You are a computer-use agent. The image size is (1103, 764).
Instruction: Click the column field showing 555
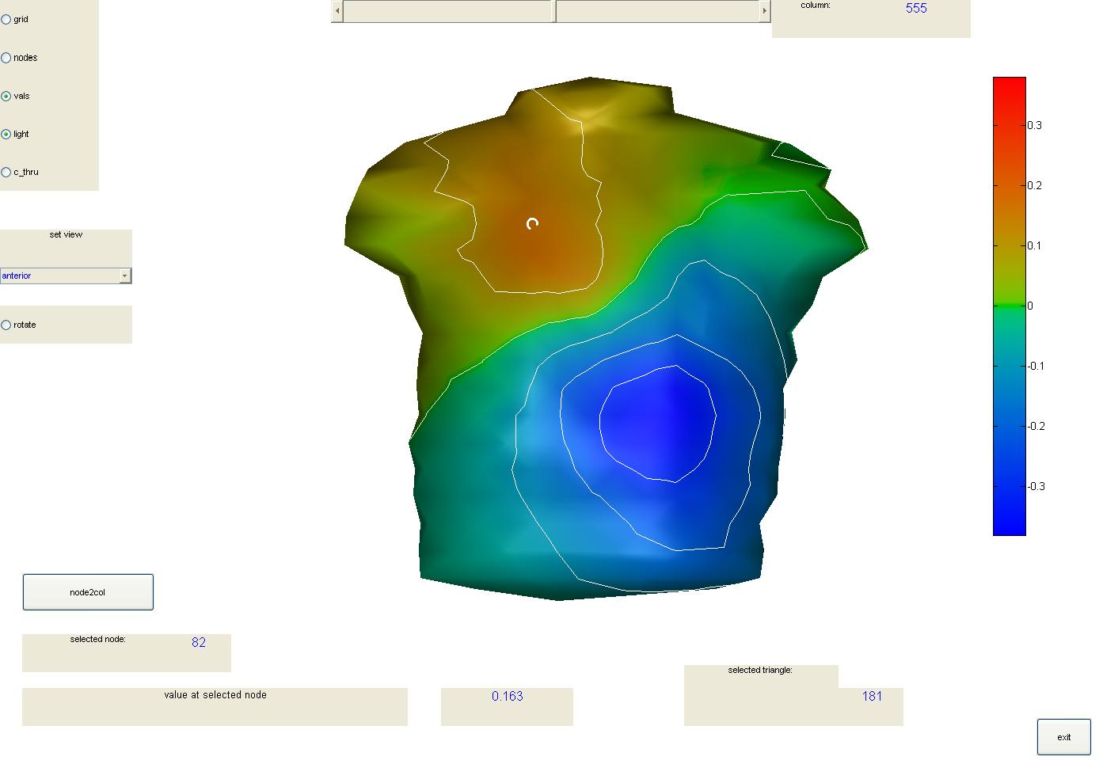tap(915, 9)
